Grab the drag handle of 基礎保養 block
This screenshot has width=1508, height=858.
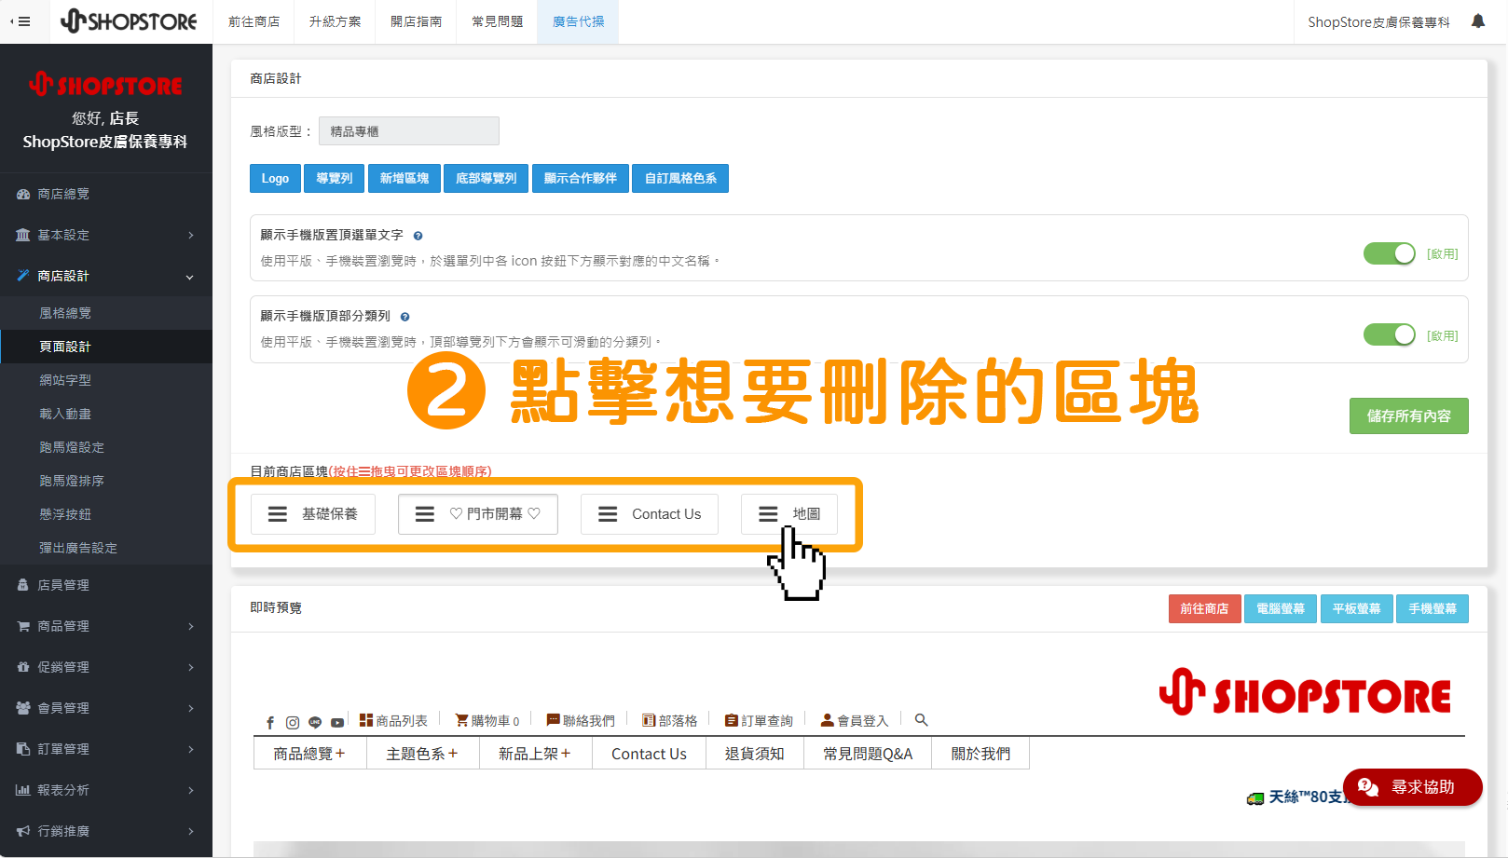point(278,514)
